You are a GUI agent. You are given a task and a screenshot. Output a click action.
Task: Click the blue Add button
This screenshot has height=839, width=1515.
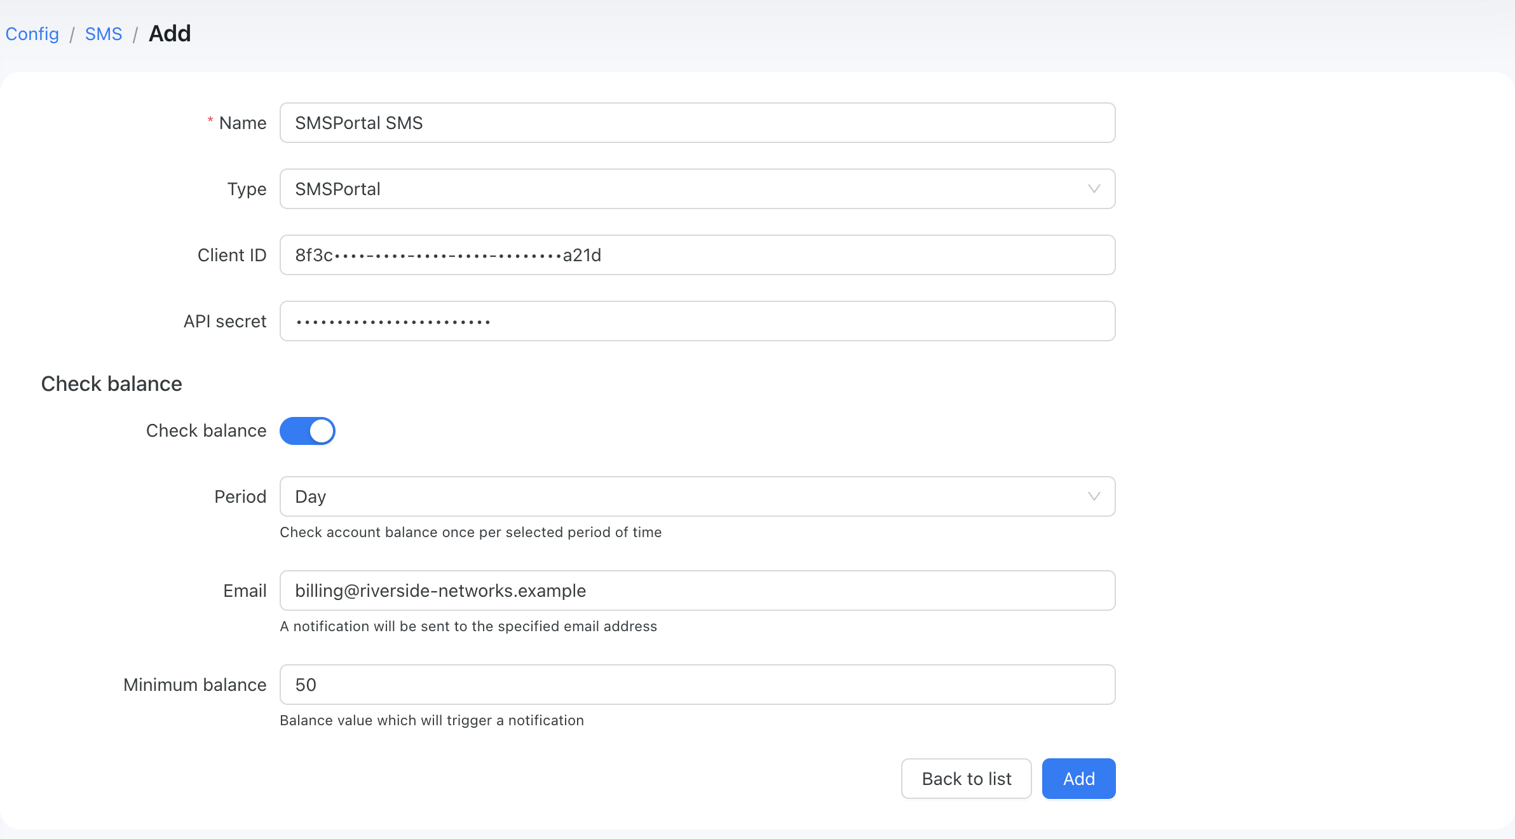click(x=1078, y=779)
